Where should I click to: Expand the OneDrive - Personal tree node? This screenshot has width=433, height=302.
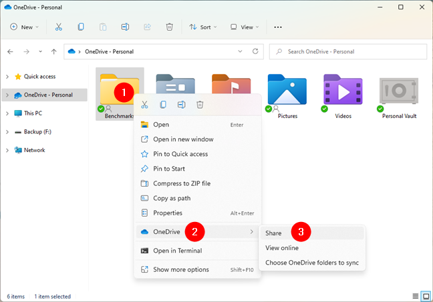coord(7,95)
